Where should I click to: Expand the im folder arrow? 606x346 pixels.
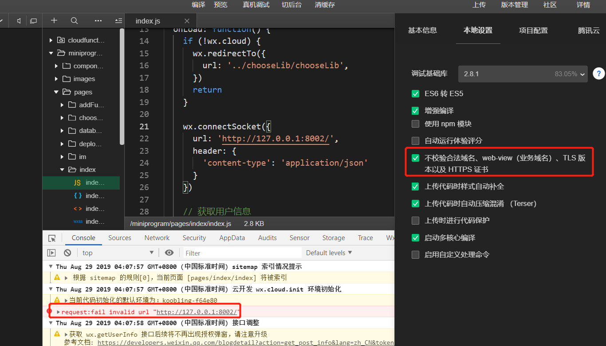[62, 157]
